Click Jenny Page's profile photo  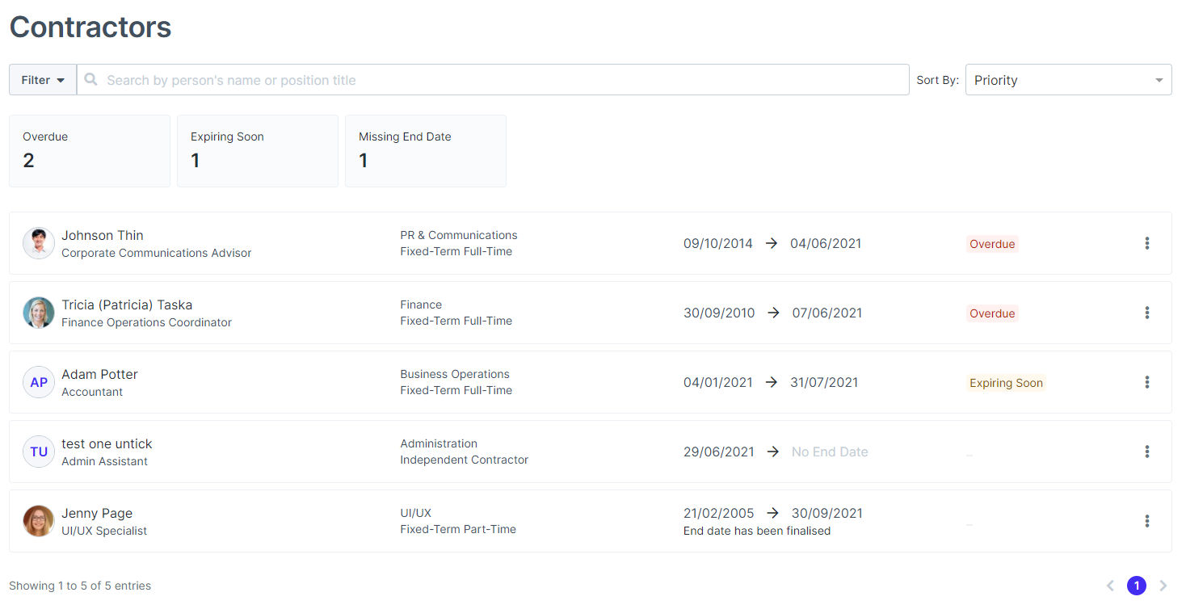tap(38, 521)
